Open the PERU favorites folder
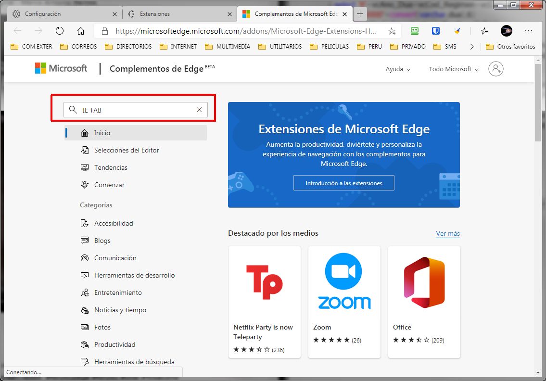 coord(369,46)
